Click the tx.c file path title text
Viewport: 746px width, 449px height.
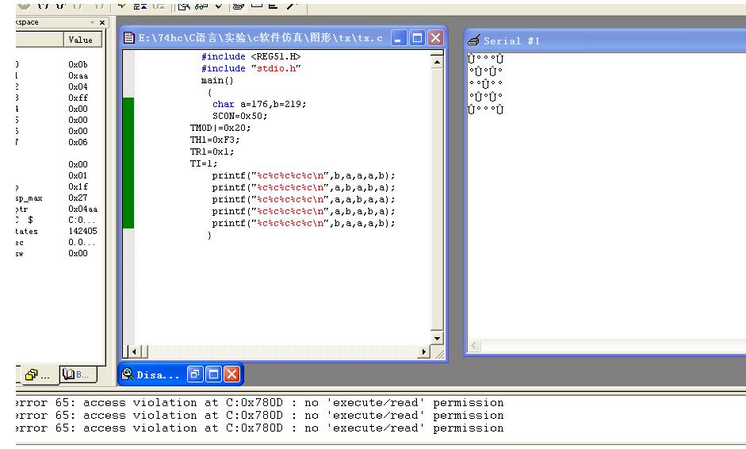coord(260,38)
